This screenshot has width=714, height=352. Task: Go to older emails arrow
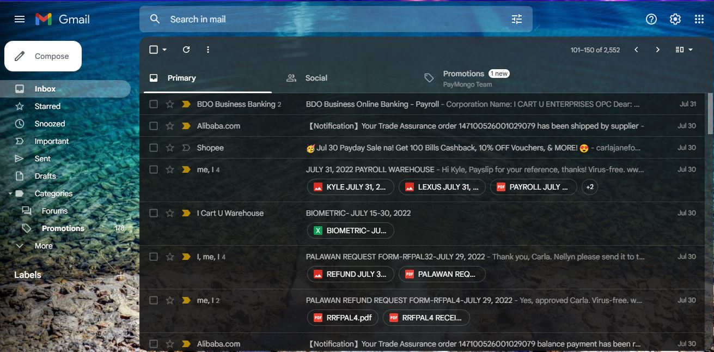point(657,50)
